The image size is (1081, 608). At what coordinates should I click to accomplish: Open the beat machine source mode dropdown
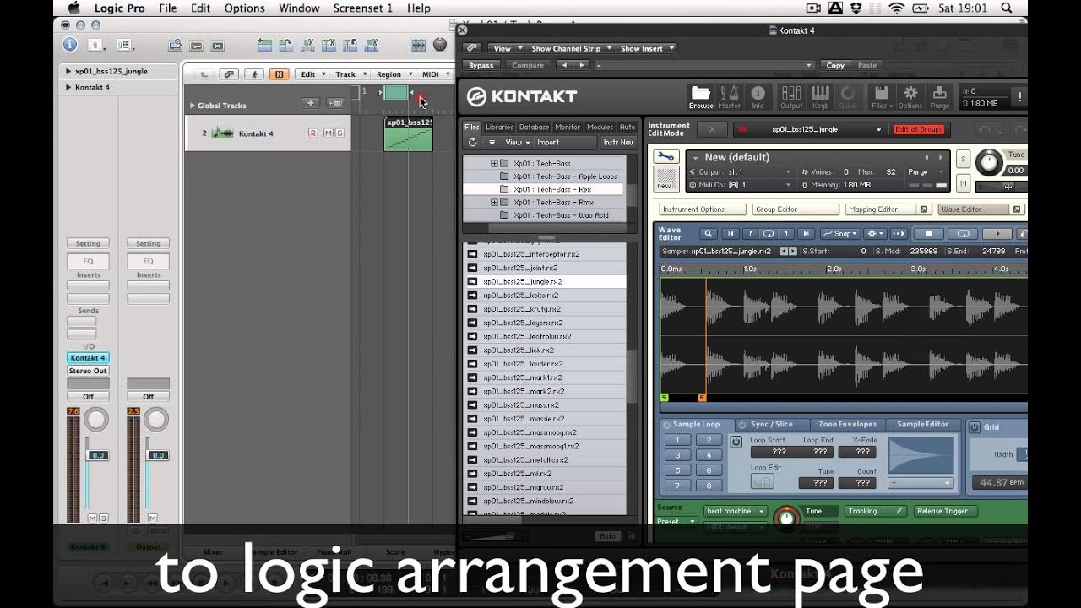pyautogui.click(x=736, y=511)
